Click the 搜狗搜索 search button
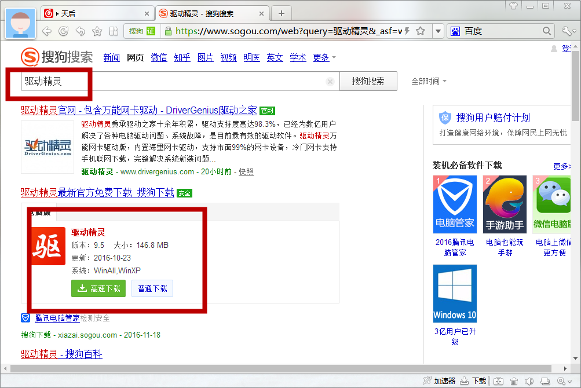 pos(368,82)
